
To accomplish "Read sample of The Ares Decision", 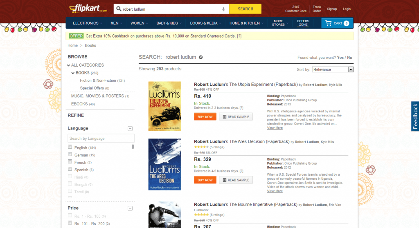I will (236, 180).
